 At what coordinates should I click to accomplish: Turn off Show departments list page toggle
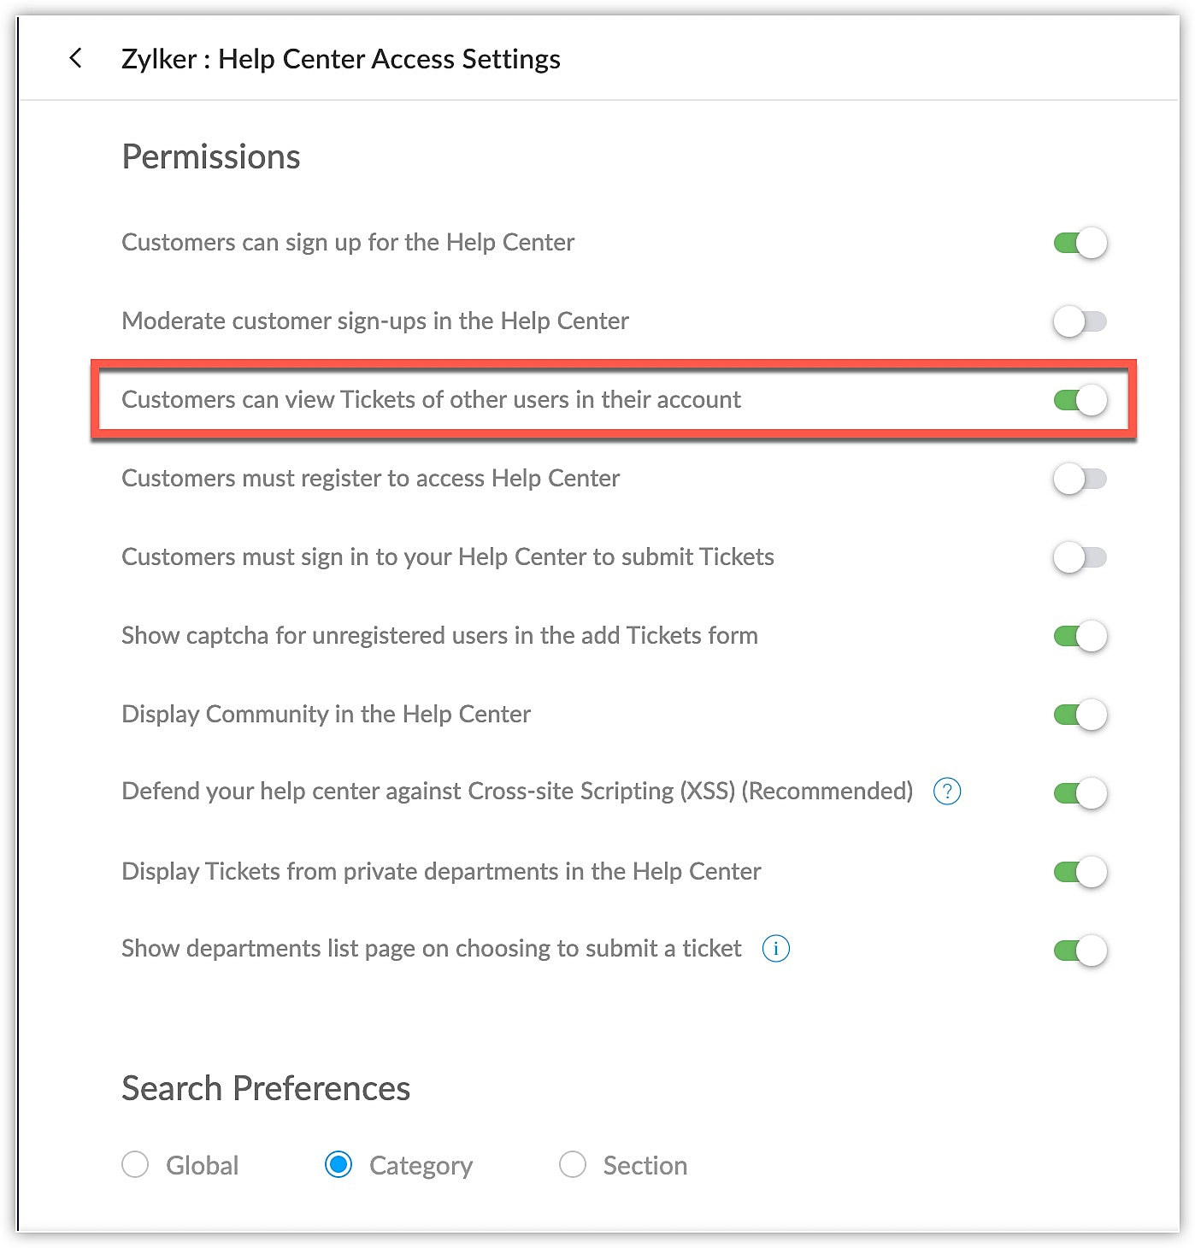click(1080, 951)
